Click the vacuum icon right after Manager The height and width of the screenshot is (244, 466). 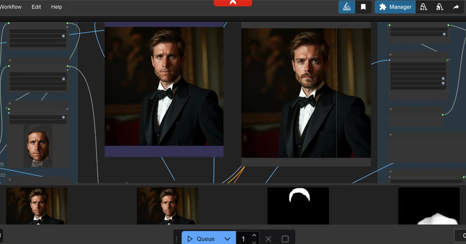(424, 7)
